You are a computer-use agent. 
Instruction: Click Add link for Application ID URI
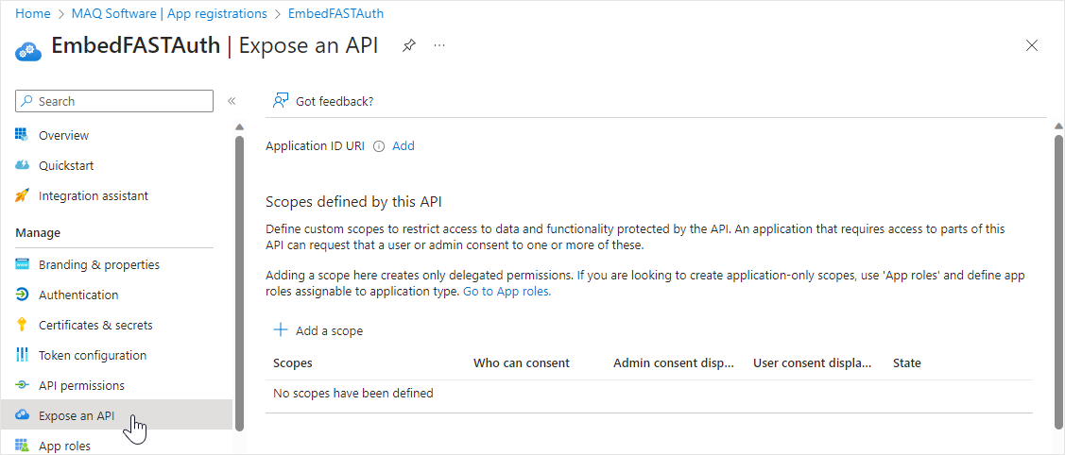[404, 146]
